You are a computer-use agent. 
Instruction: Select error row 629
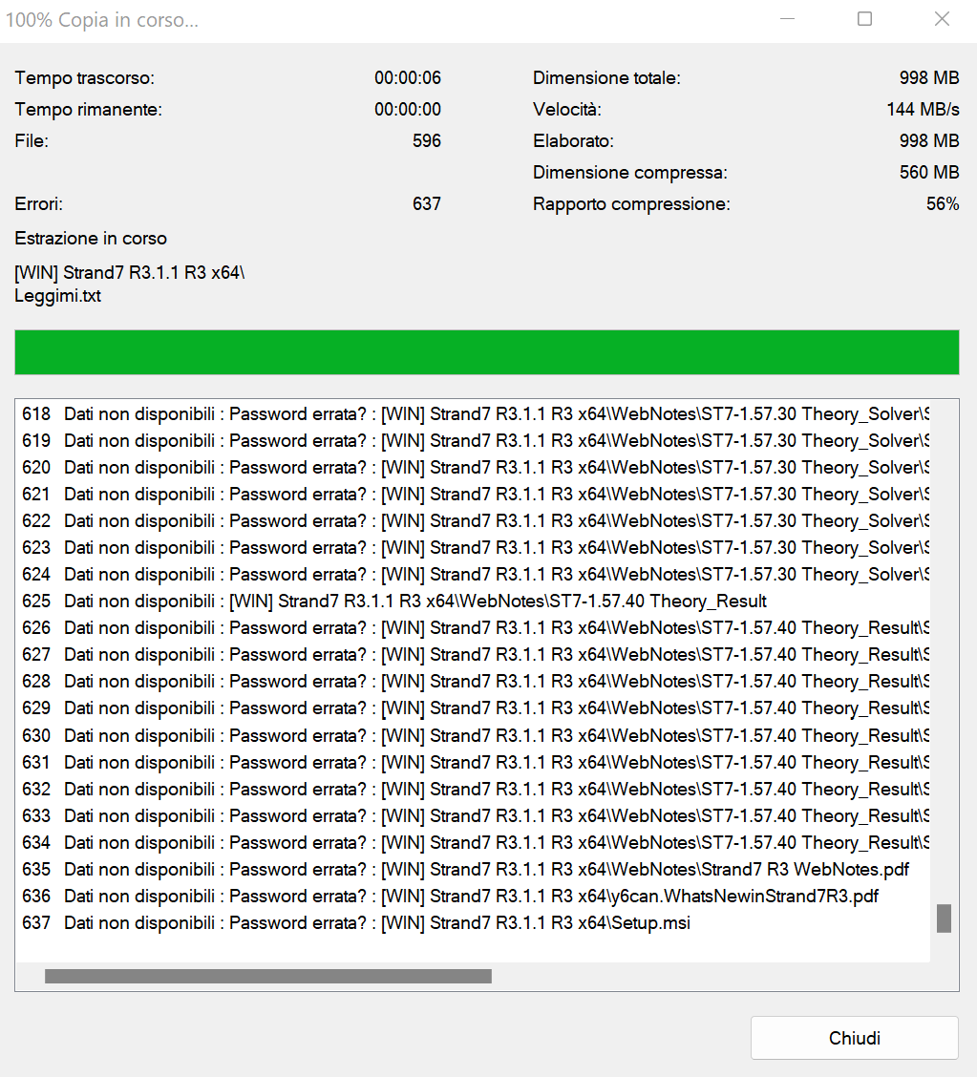pyautogui.click(x=473, y=708)
